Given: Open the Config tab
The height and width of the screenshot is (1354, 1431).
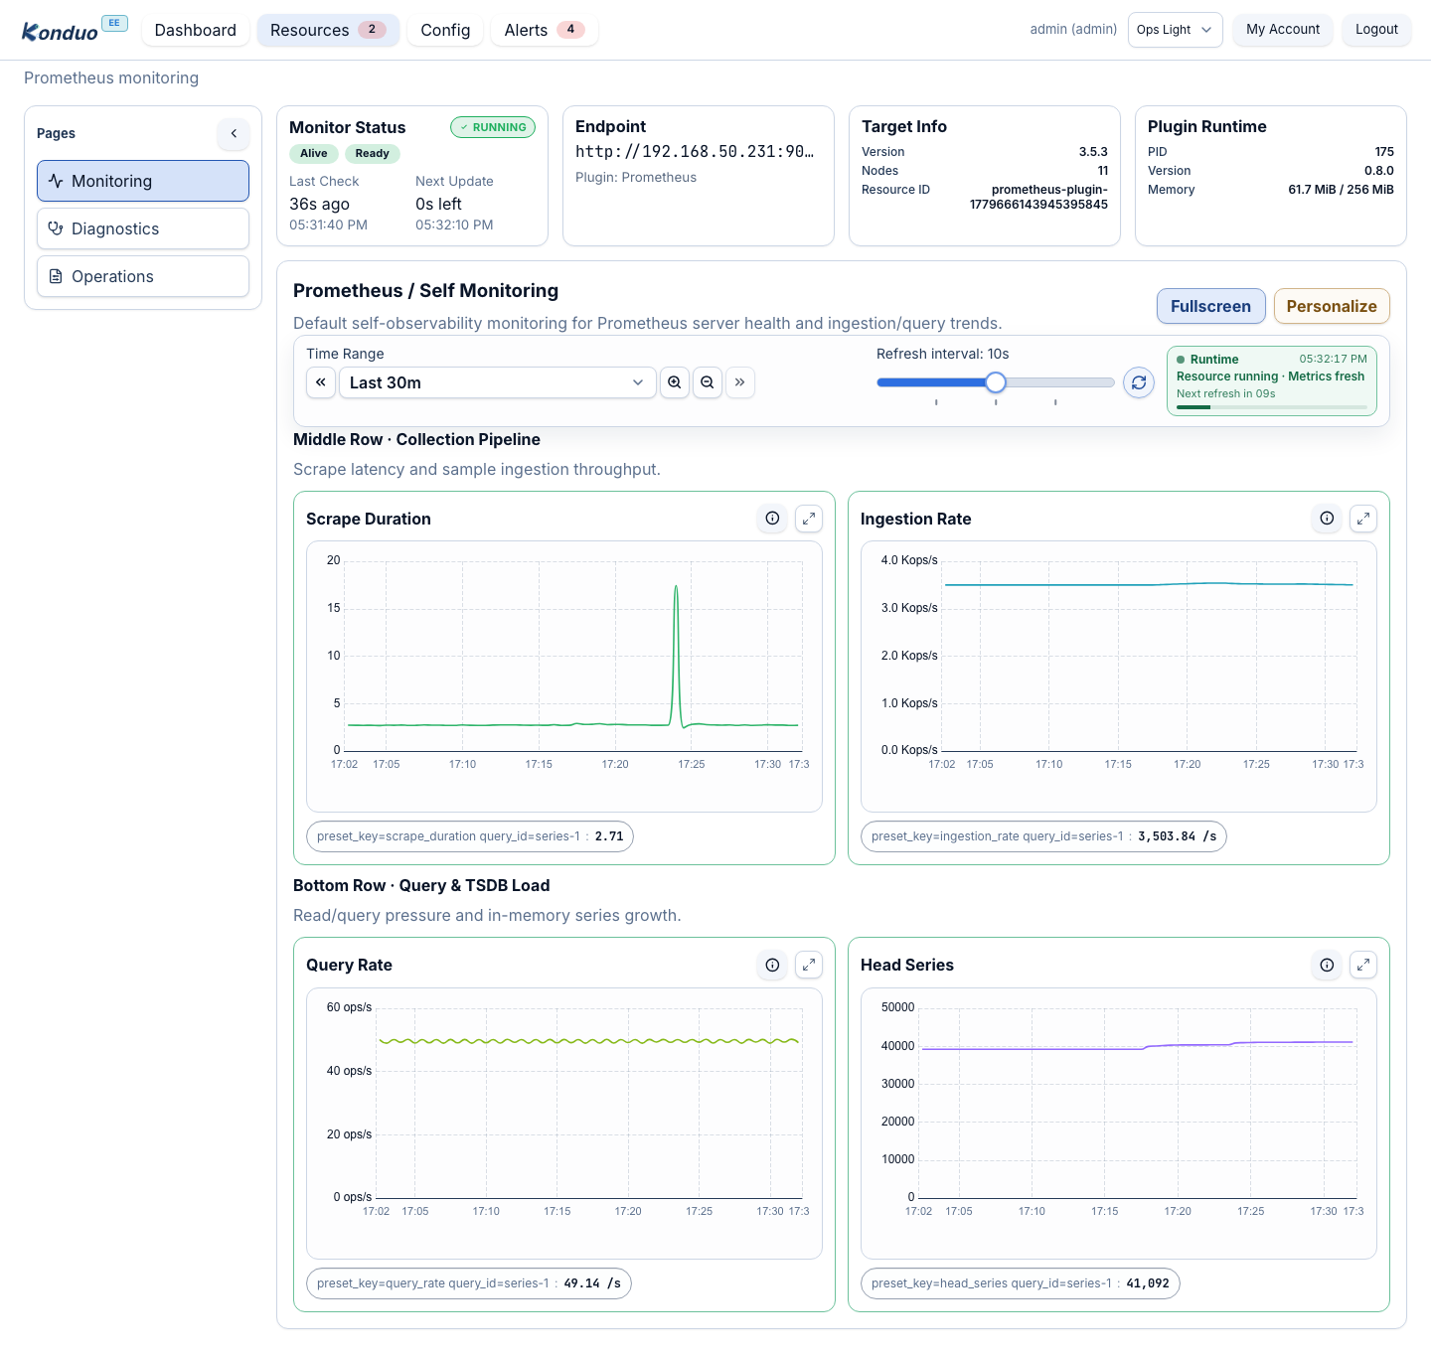Looking at the screenshot, I should pos(445,30).
